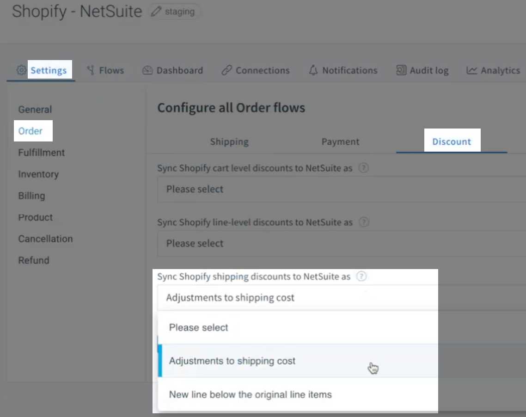The height and width of the screenshot is (417, 526).
Task: Open help for shipping discounts
Action: click(x=361, y=276)
